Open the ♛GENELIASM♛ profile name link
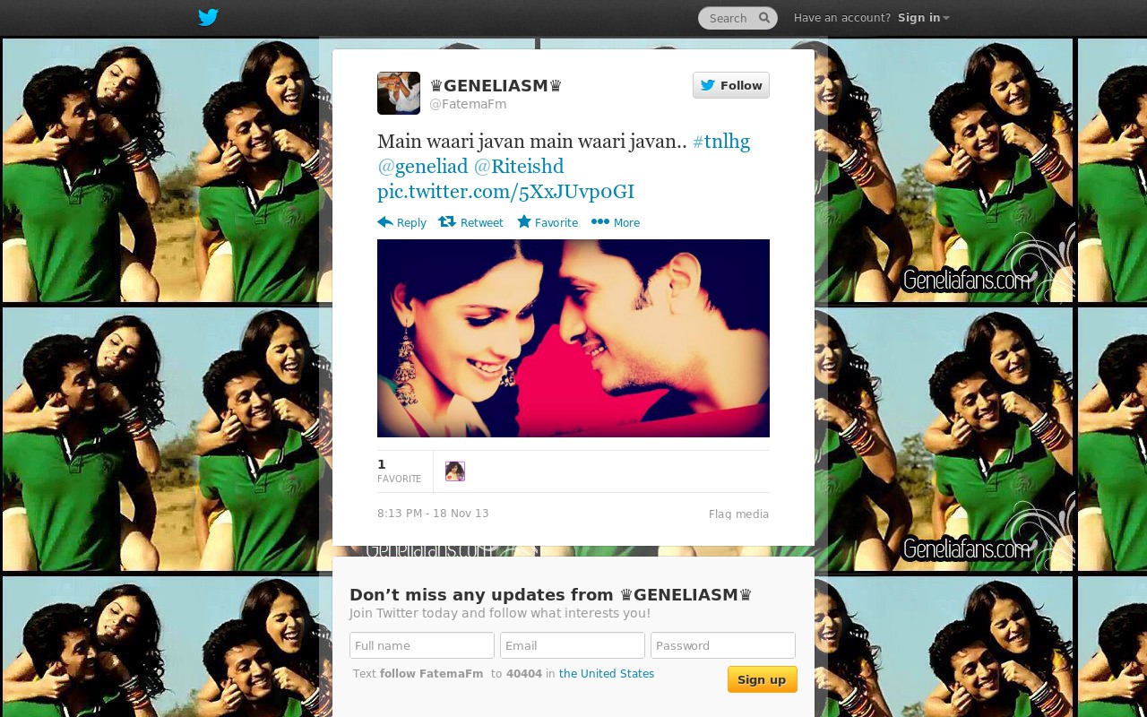Image resolution: width=1147 pixels, height=717 pixels. (x=496, y=86)
